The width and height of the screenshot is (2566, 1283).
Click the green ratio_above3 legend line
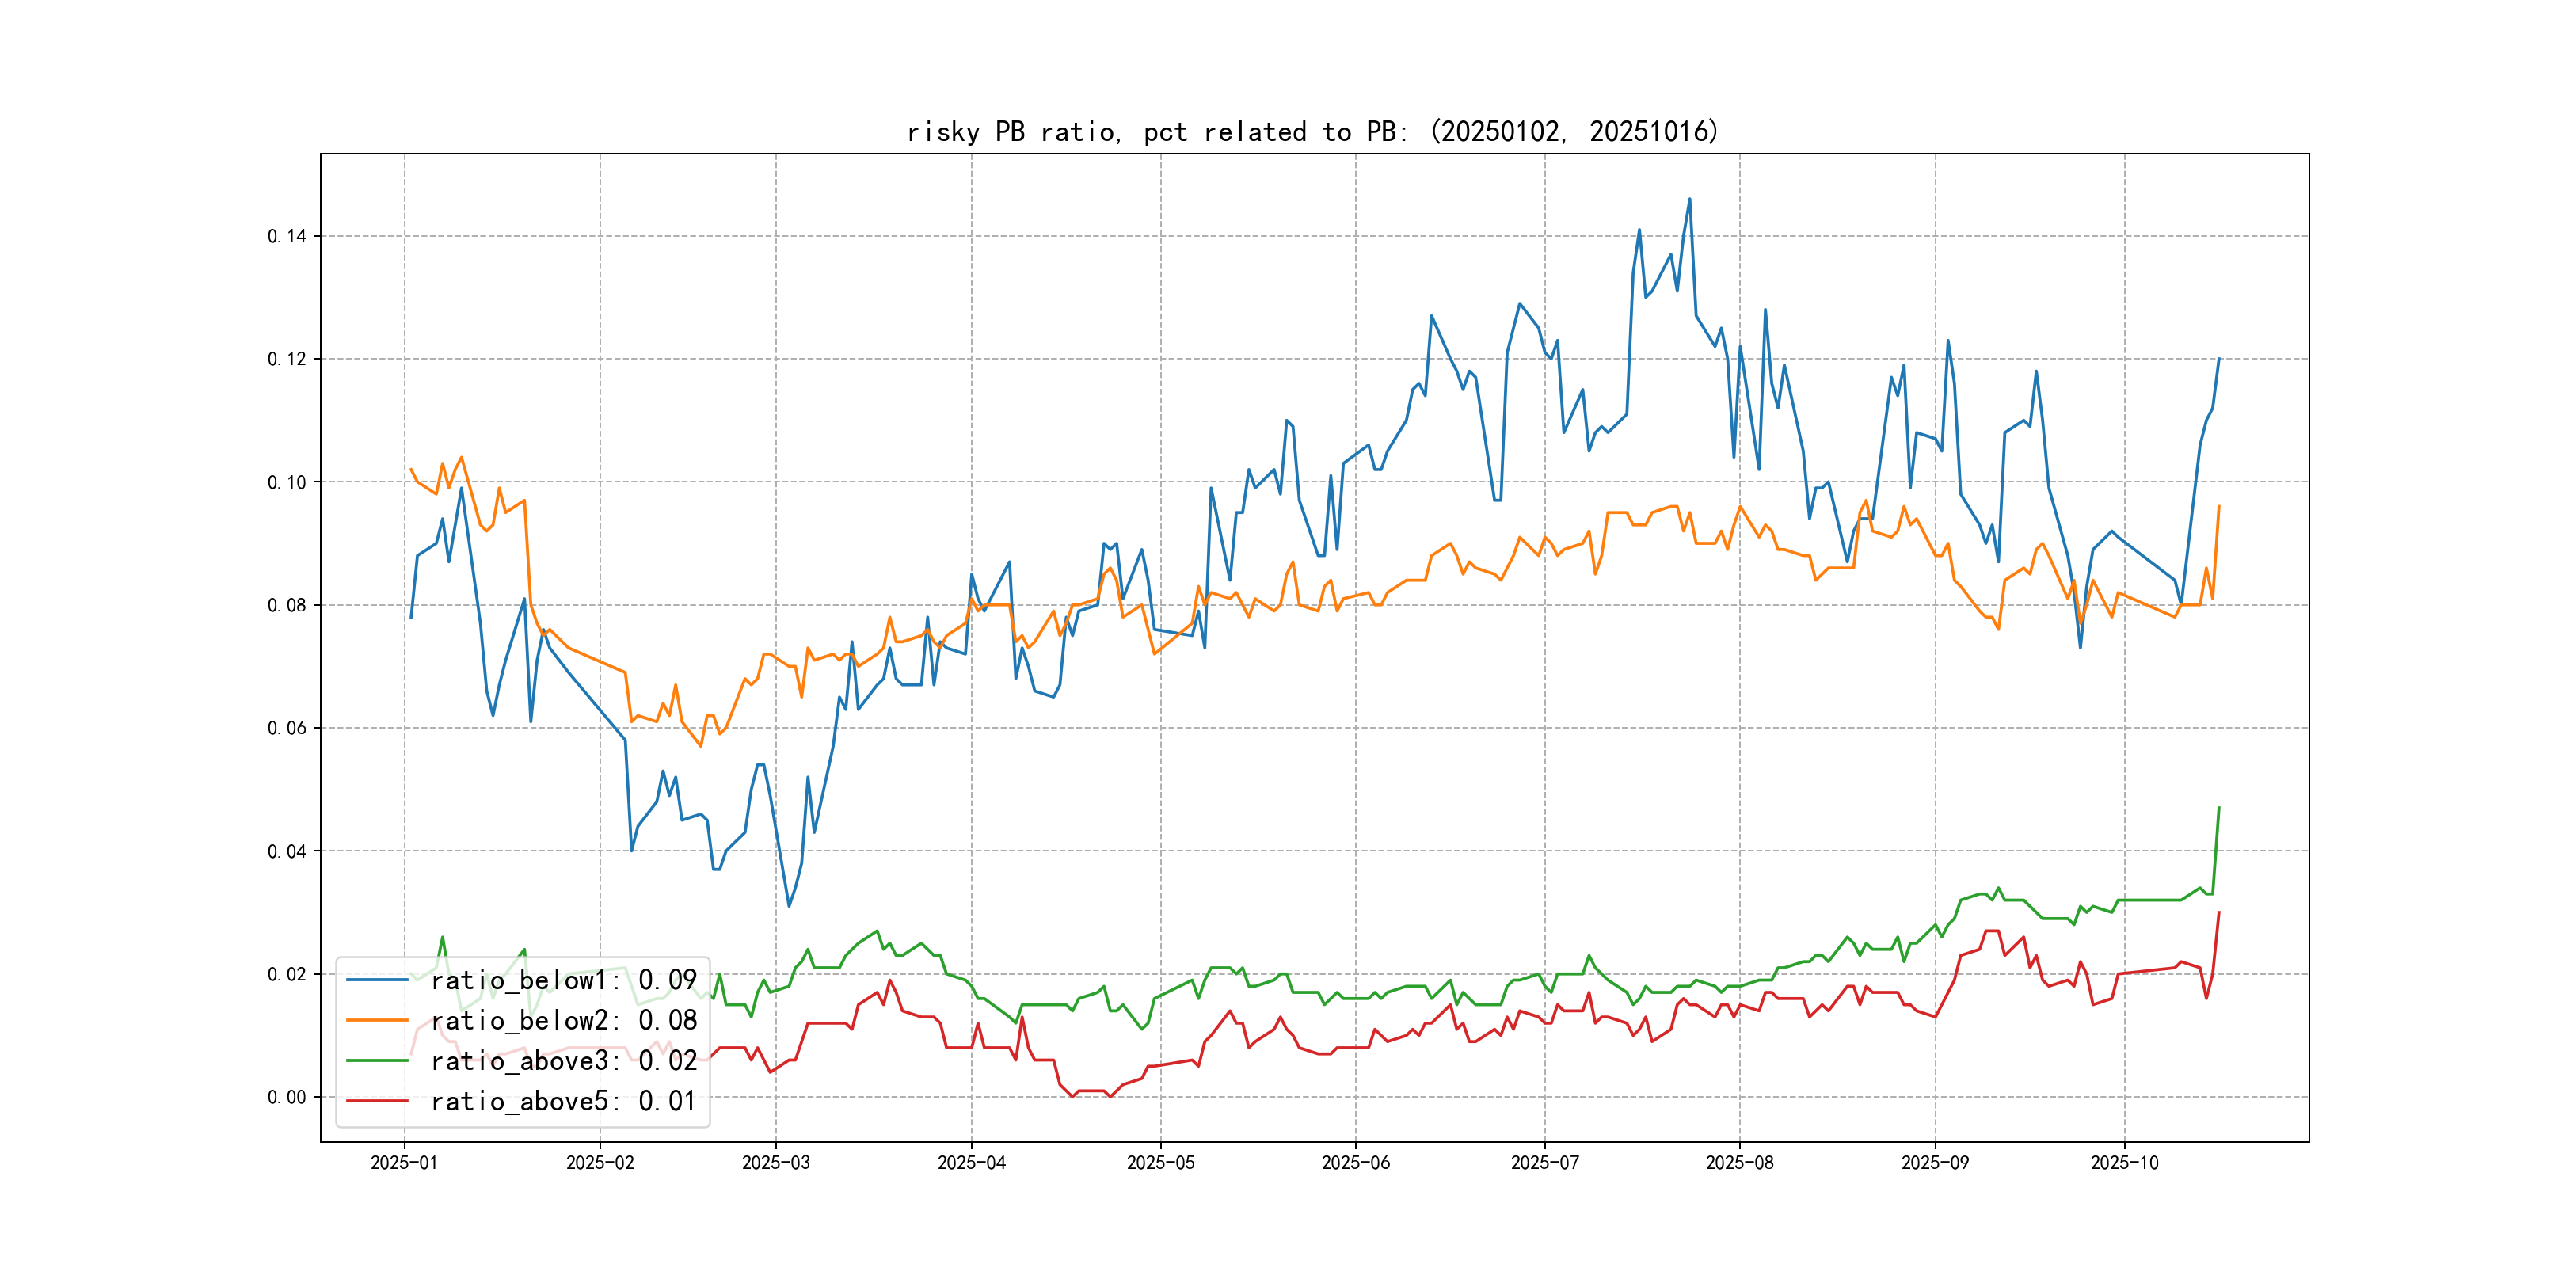pyautogui.click(x=376, y=1061)
